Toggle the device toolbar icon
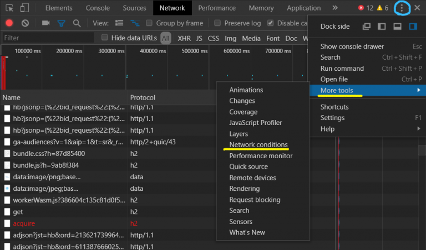Image resolution: width=426 pixels, height=250 pixels. tap(24, 8)
